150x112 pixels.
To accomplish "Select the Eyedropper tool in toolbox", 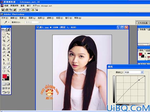I will 8,68.
